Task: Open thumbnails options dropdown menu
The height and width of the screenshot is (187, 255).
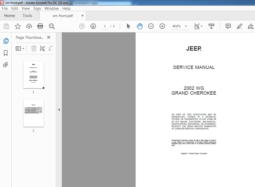Action: pyautogui.click(x=20, y=48)
